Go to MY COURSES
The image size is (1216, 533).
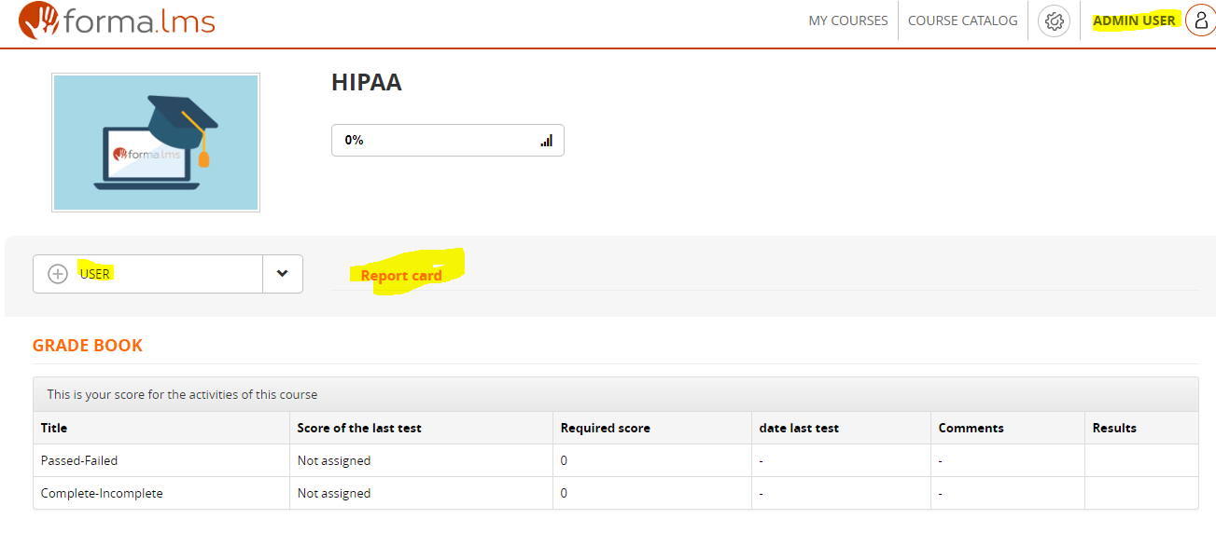847,20
